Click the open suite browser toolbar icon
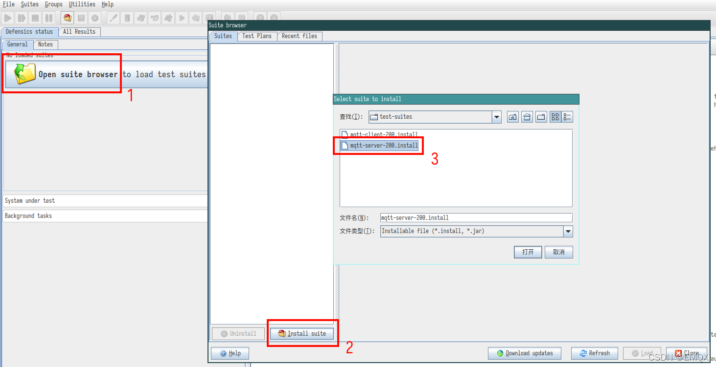The width and height of the screenshot is (716, 367). click(68, 18)
